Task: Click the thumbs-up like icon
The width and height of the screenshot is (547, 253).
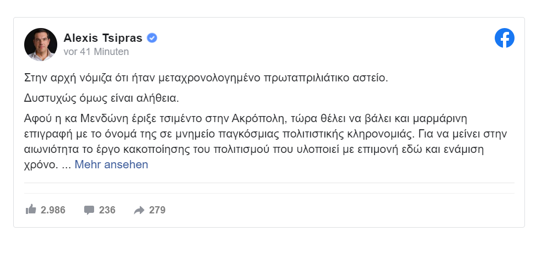Action: coord(31,210)
